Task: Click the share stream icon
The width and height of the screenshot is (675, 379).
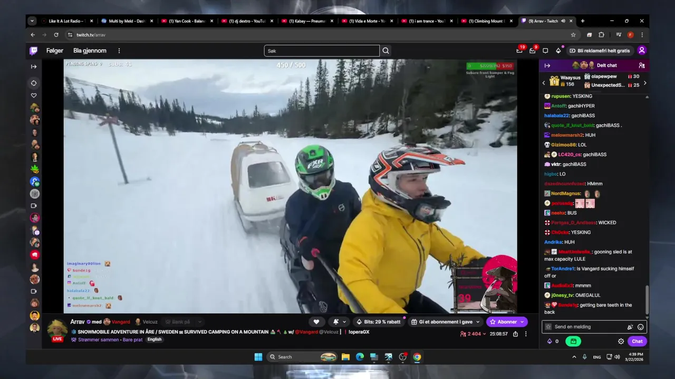Action: pos(515,334)
